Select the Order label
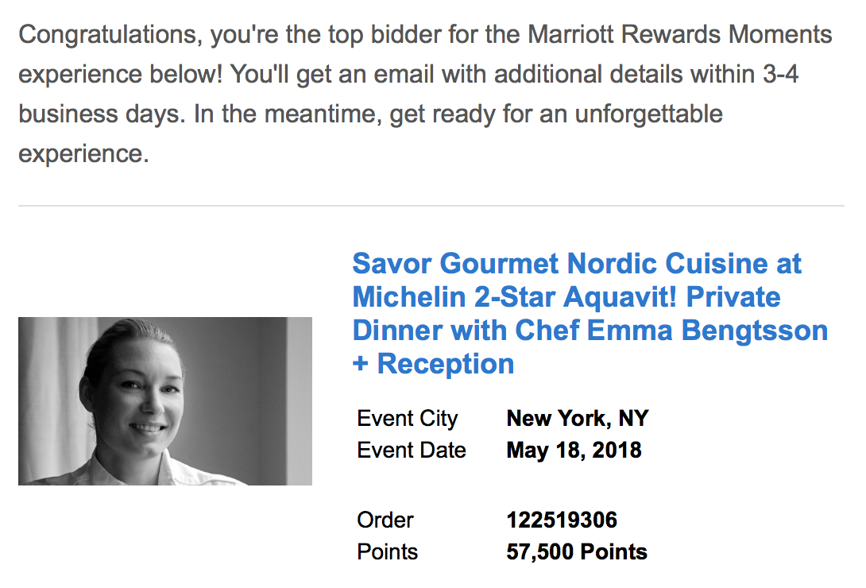 pyautogui.click(x=385, y=520)
